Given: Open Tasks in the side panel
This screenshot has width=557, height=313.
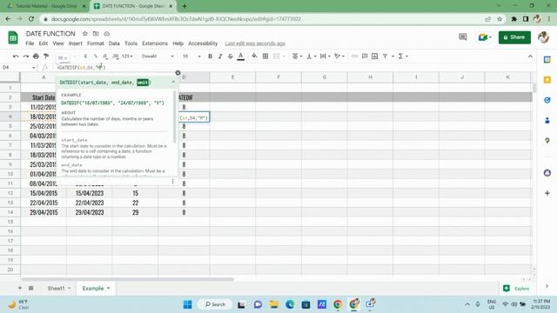Looking at the screenshot, I should (547, 100).
